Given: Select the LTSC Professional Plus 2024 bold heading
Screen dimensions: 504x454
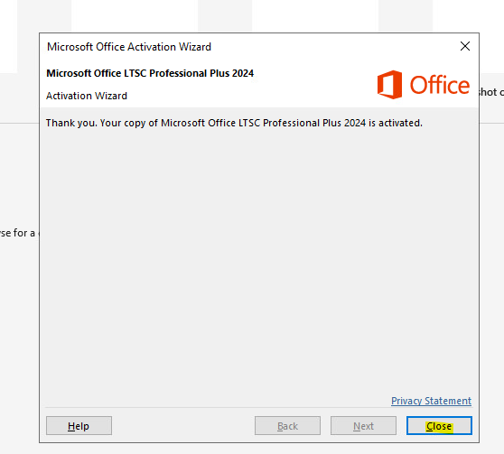Looking at the screenshot, I should tap(150, 73).
